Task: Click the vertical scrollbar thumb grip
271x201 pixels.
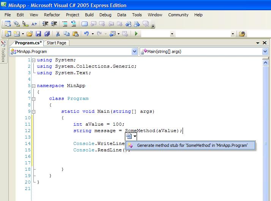Action: (x=265, y=143)
